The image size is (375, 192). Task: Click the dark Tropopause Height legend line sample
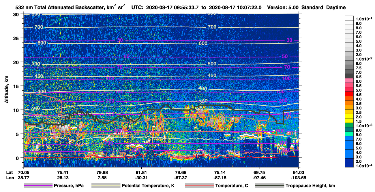click(270, 186)
